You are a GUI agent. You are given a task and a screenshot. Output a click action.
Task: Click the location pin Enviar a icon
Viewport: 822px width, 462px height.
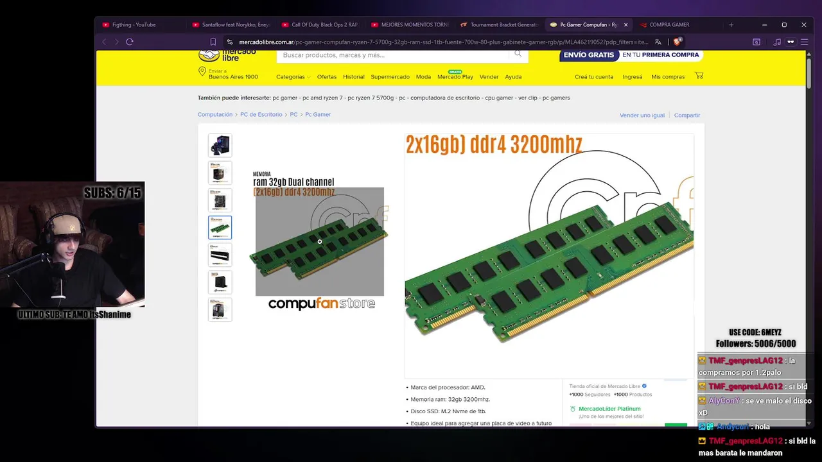202,72
